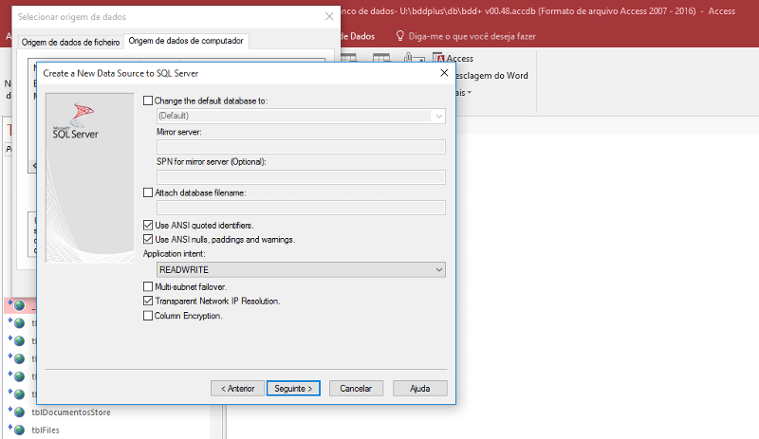Uncheck Use ANSI nulls, paddings and warnings

[148, 239]
